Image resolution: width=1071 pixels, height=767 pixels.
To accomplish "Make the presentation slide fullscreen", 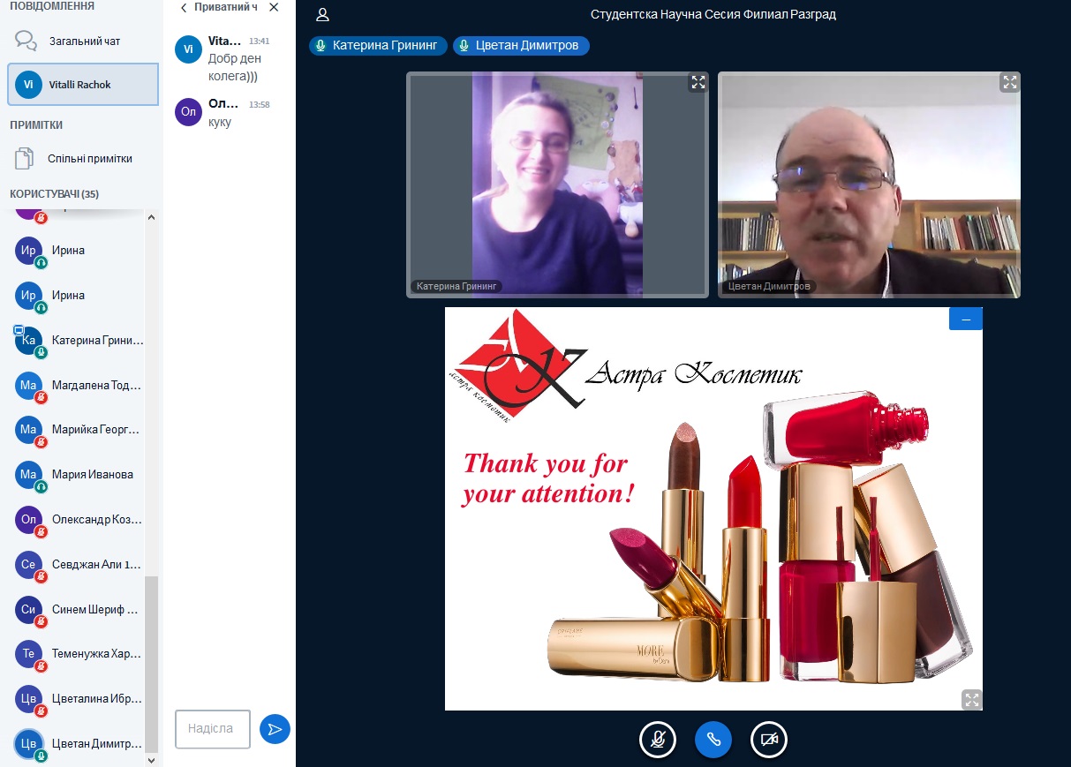I will point(971,699).
